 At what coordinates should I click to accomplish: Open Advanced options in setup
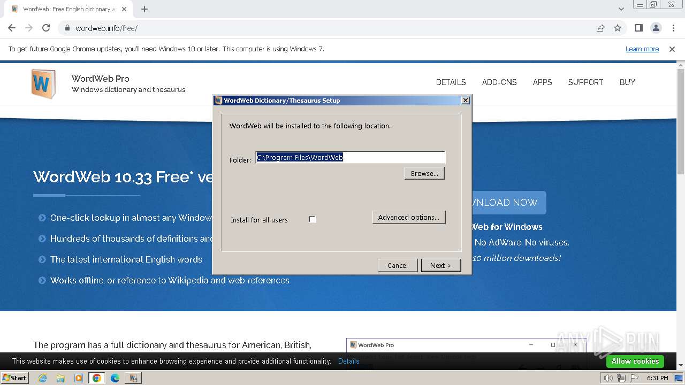(x=409, y=217)
